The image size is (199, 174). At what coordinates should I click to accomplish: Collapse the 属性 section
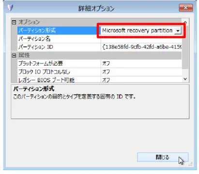(x=14, y=56)
